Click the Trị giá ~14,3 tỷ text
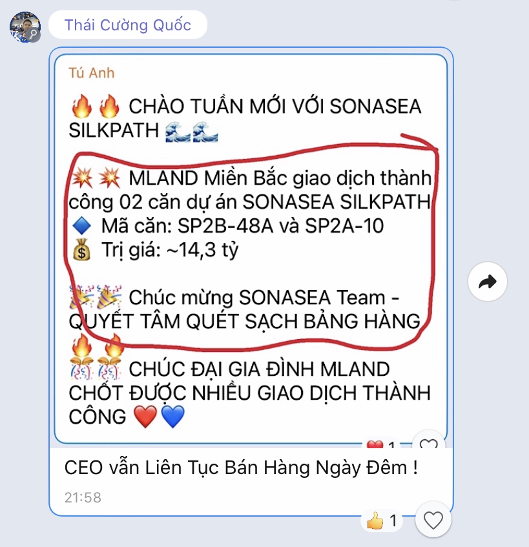529x547 pixels. coord(170,250)
